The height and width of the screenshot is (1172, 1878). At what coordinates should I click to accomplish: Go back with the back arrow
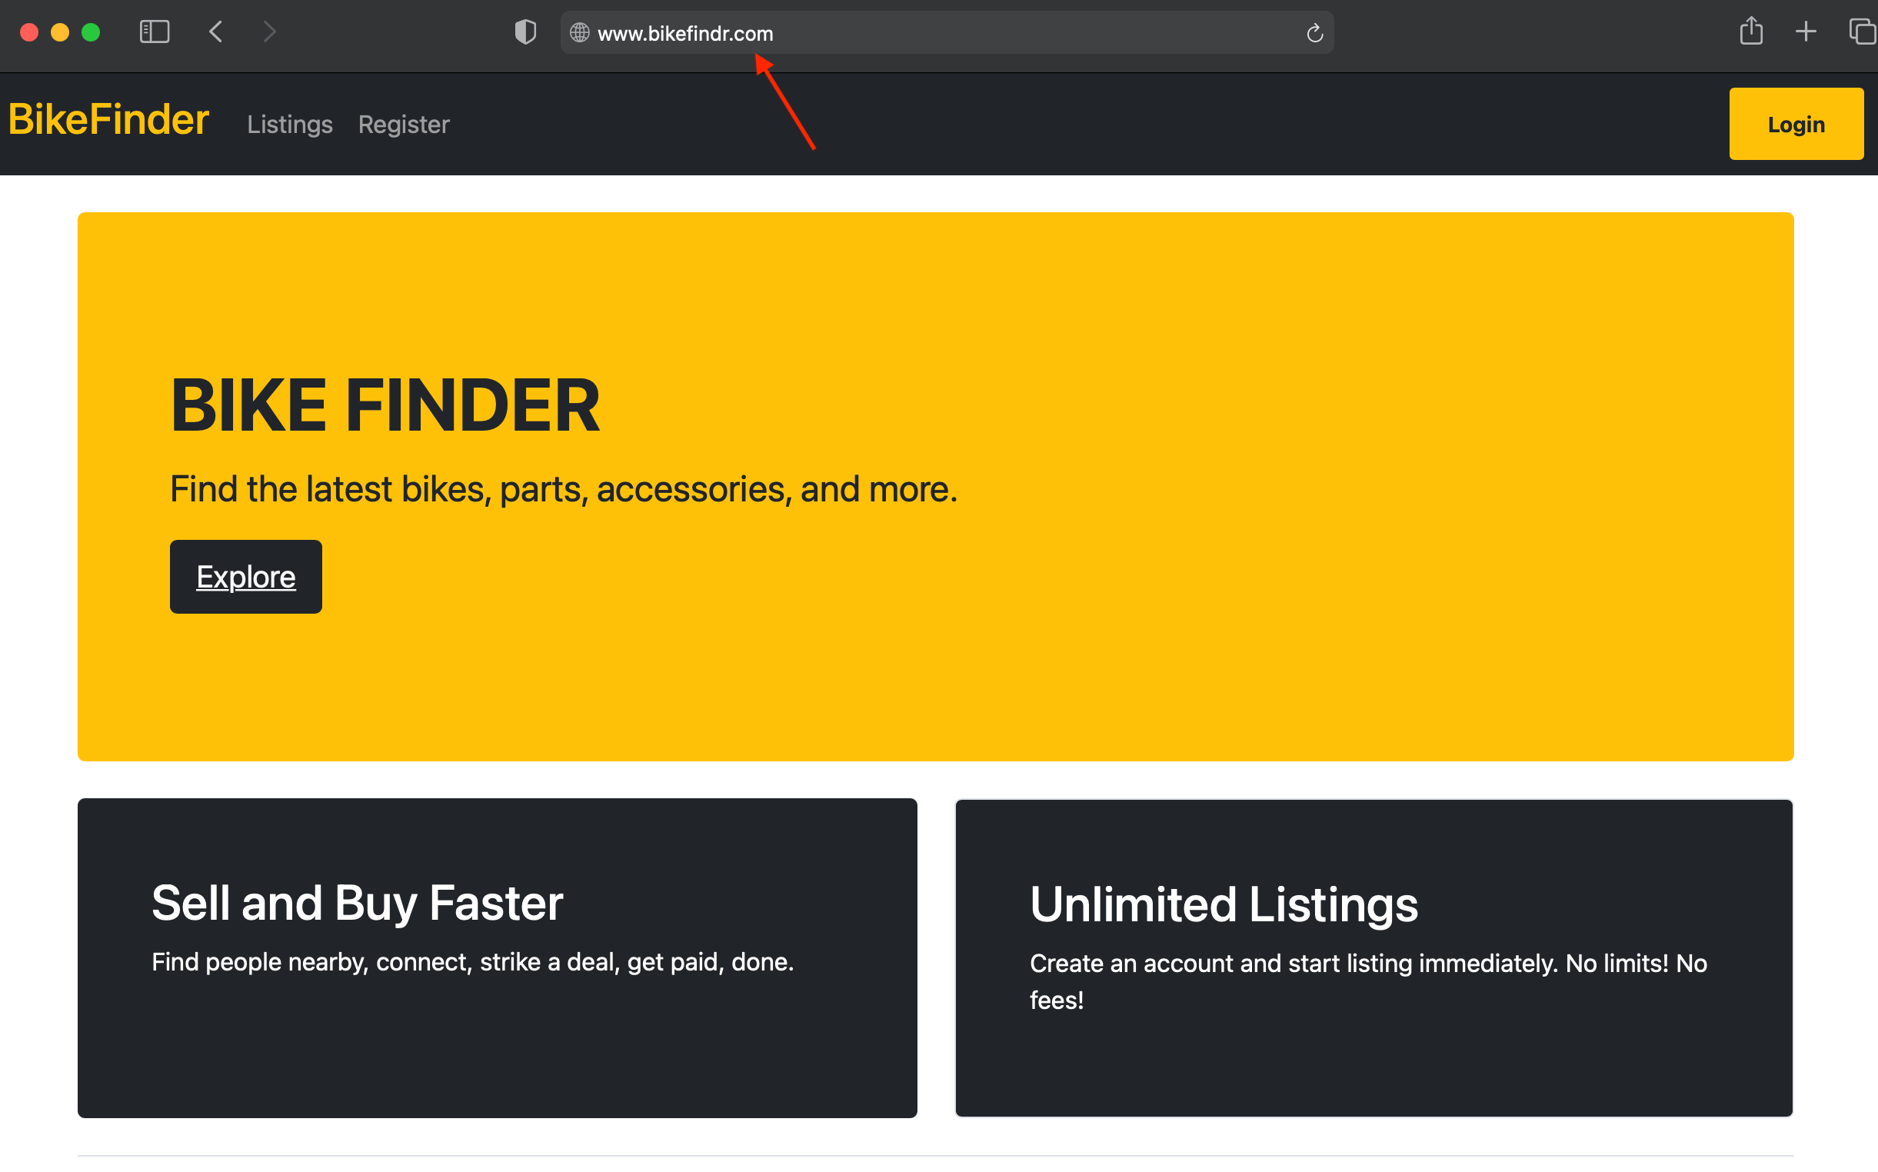[x=216, y=32]
